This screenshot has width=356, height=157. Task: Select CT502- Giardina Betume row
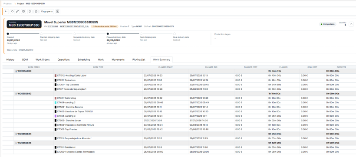[70, 107]
